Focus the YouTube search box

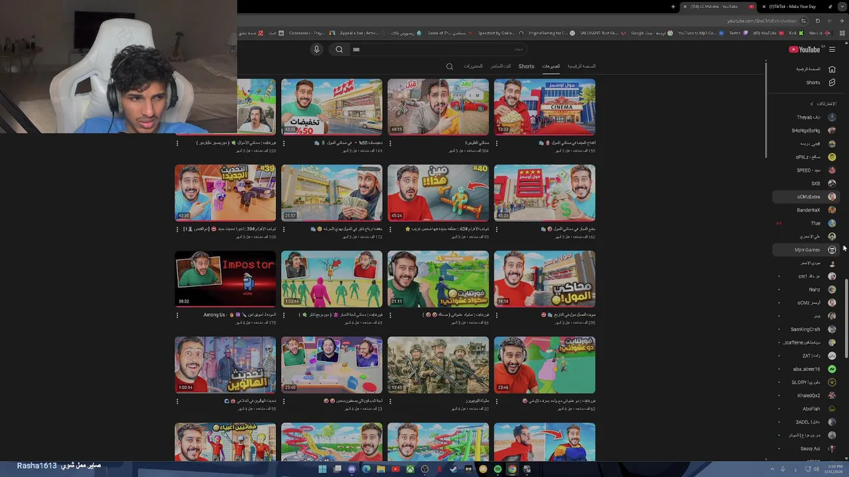[438, 49]
